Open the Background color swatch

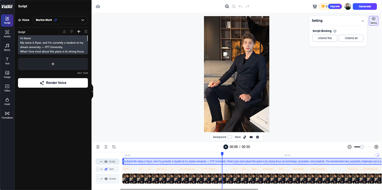click(x=230, y=137)
